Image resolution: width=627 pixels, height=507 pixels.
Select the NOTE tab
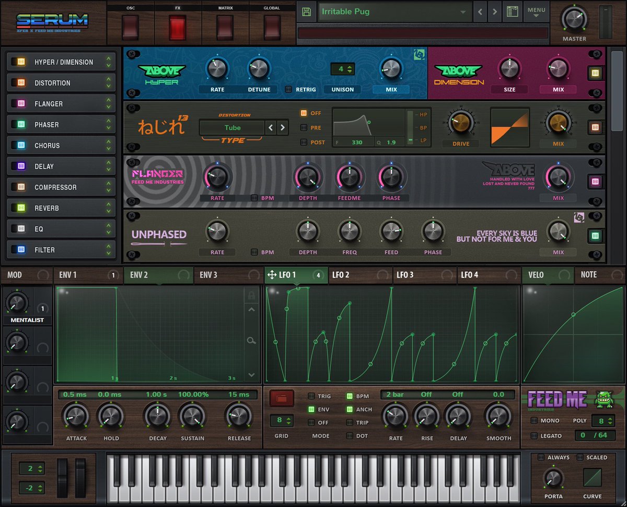tap(599, 275)
